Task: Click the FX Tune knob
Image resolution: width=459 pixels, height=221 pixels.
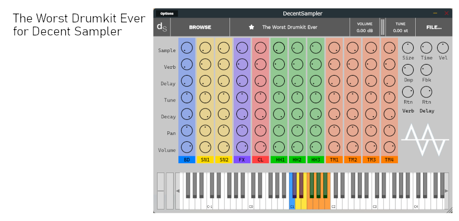Action: tap(242, 97)
